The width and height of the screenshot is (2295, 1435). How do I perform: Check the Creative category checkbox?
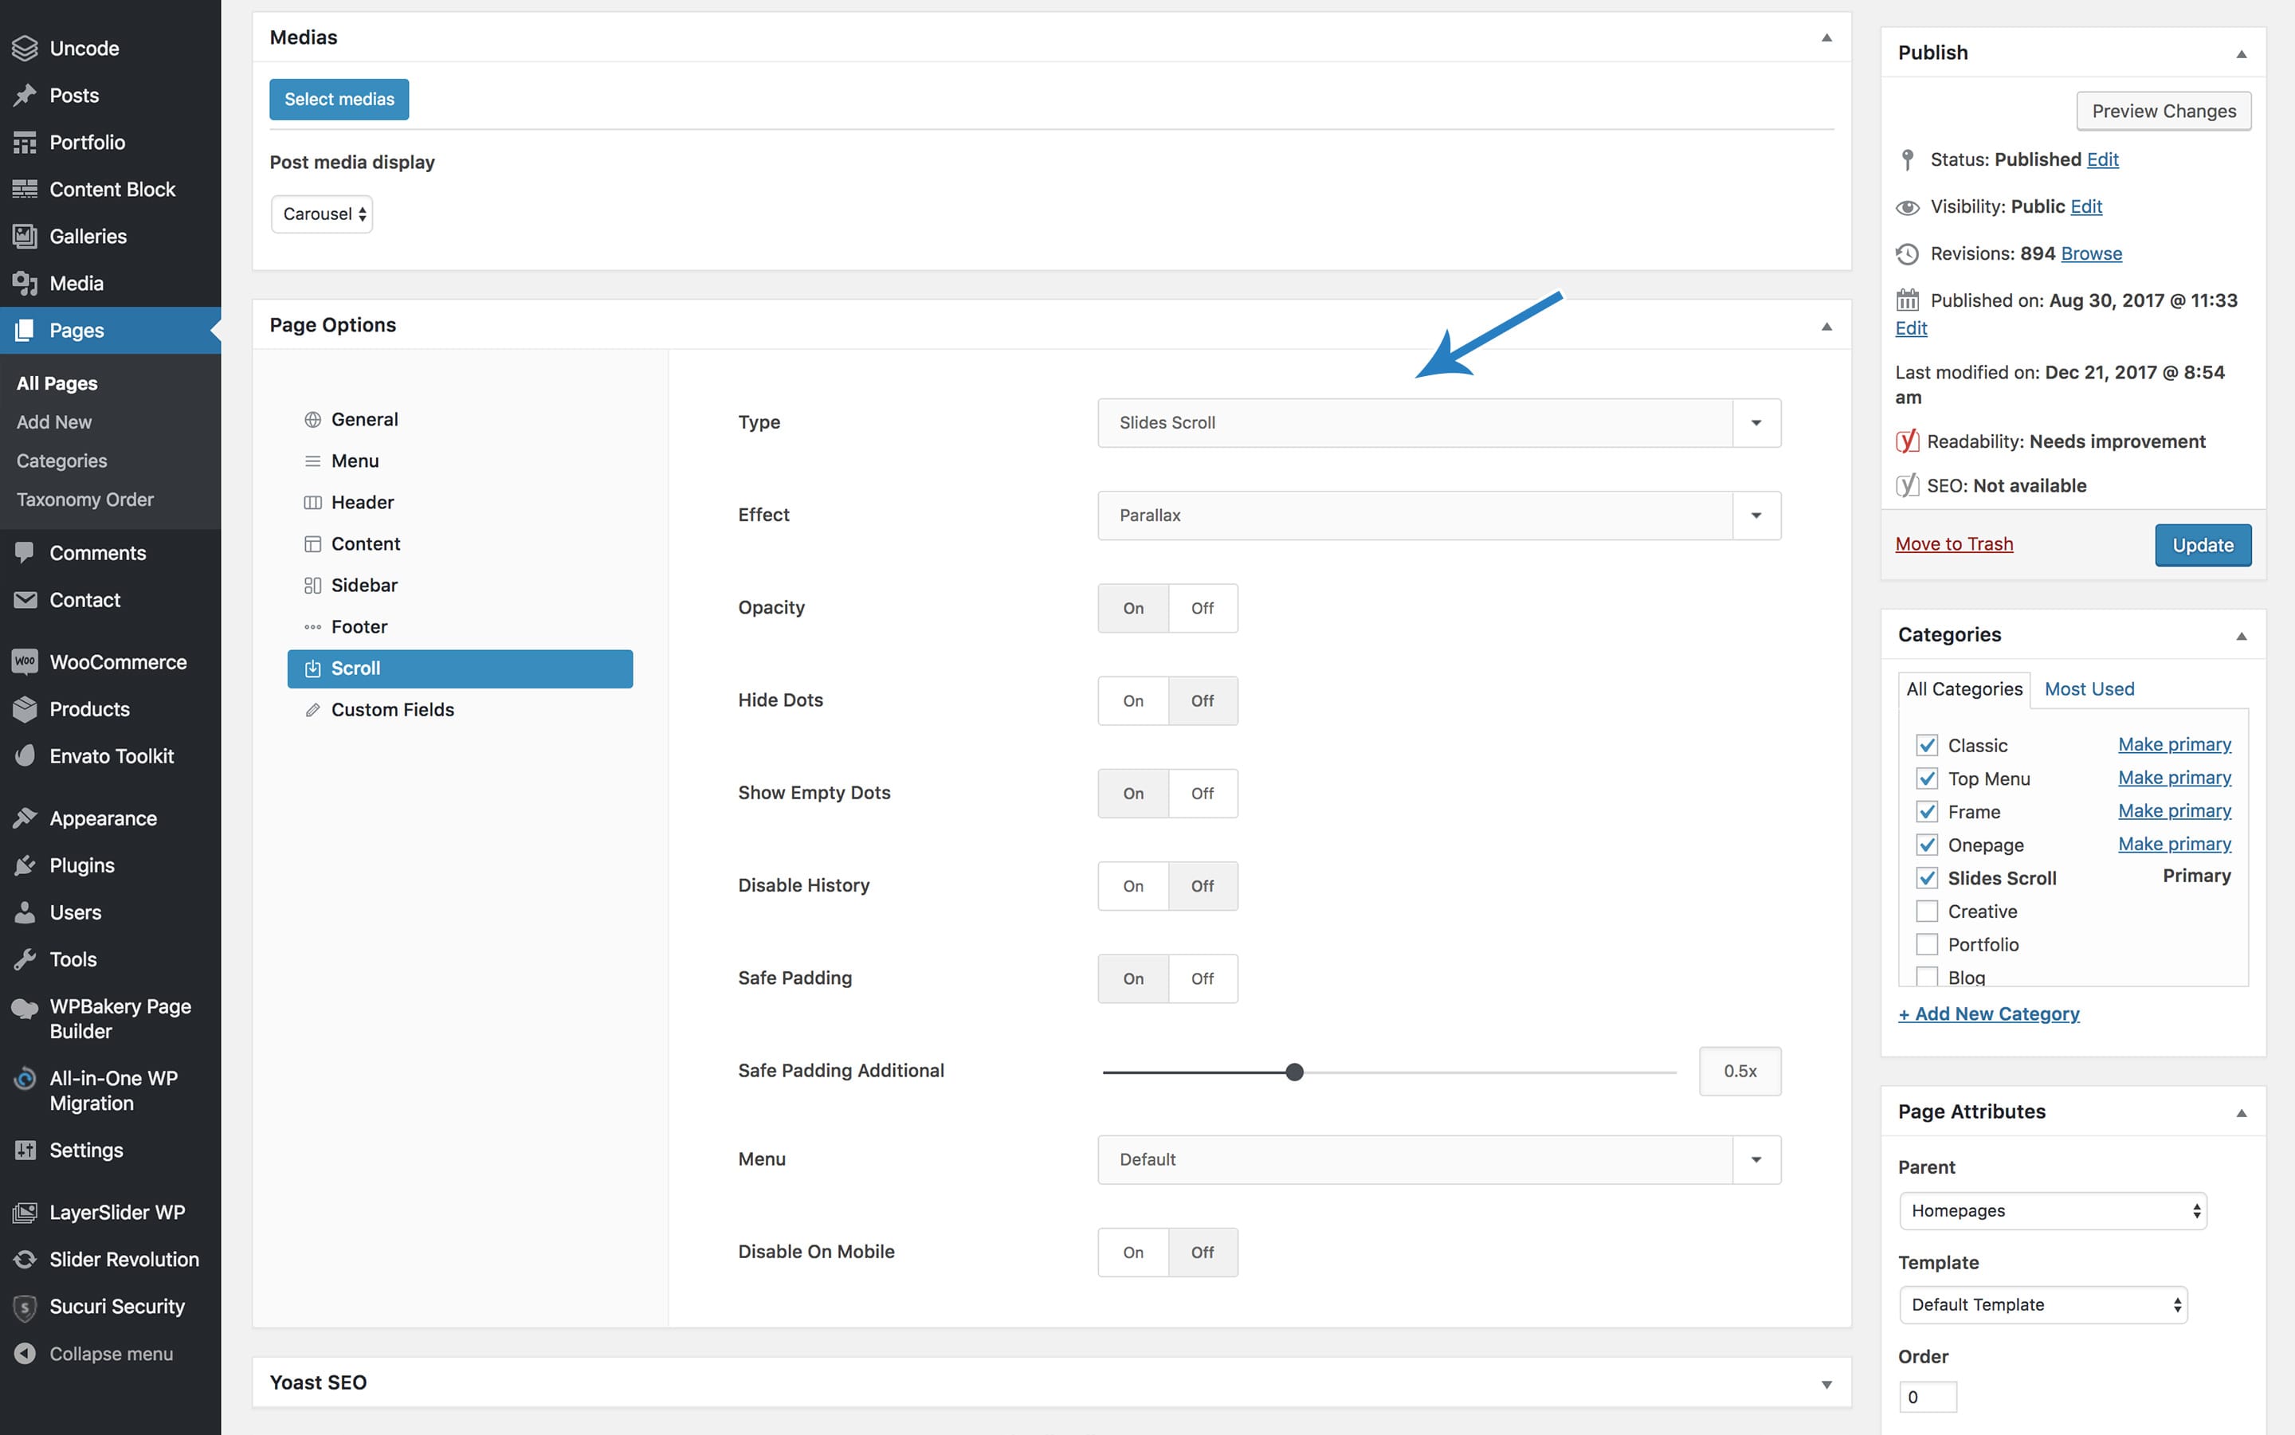1924,909
